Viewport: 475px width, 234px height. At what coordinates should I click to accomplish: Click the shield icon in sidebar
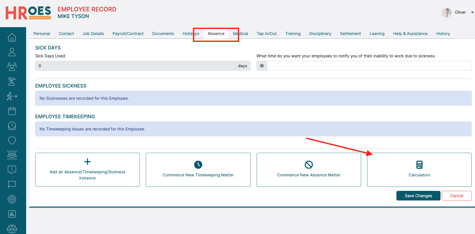coord(12,140)
